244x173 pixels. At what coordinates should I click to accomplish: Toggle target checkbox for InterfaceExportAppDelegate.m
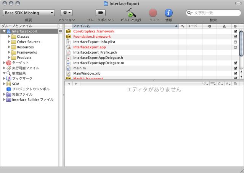236,63
